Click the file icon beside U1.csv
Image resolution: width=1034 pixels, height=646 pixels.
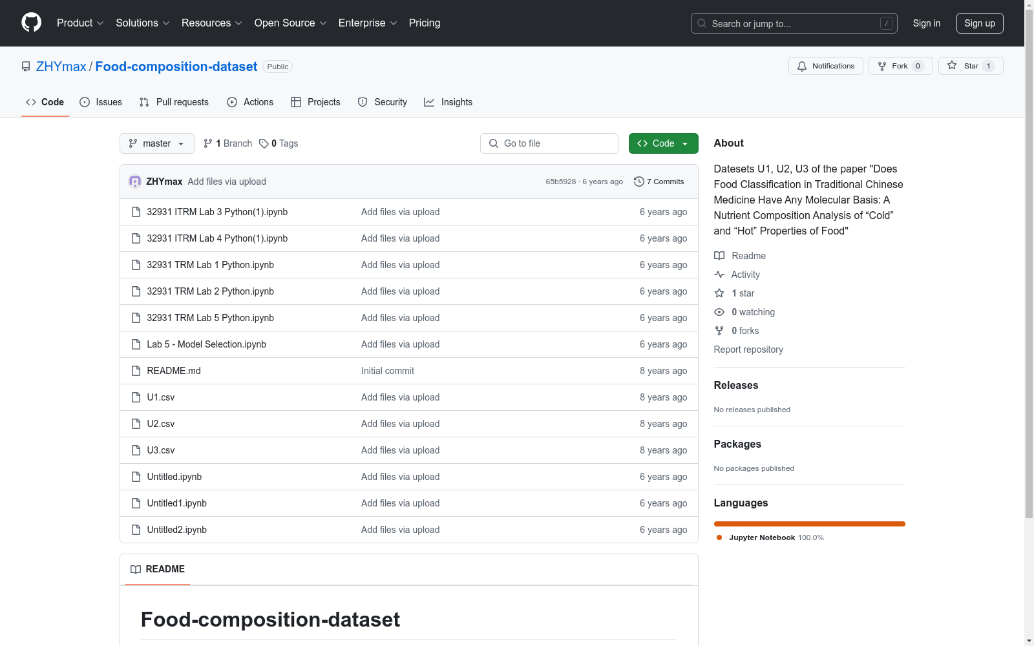(136, 397)
